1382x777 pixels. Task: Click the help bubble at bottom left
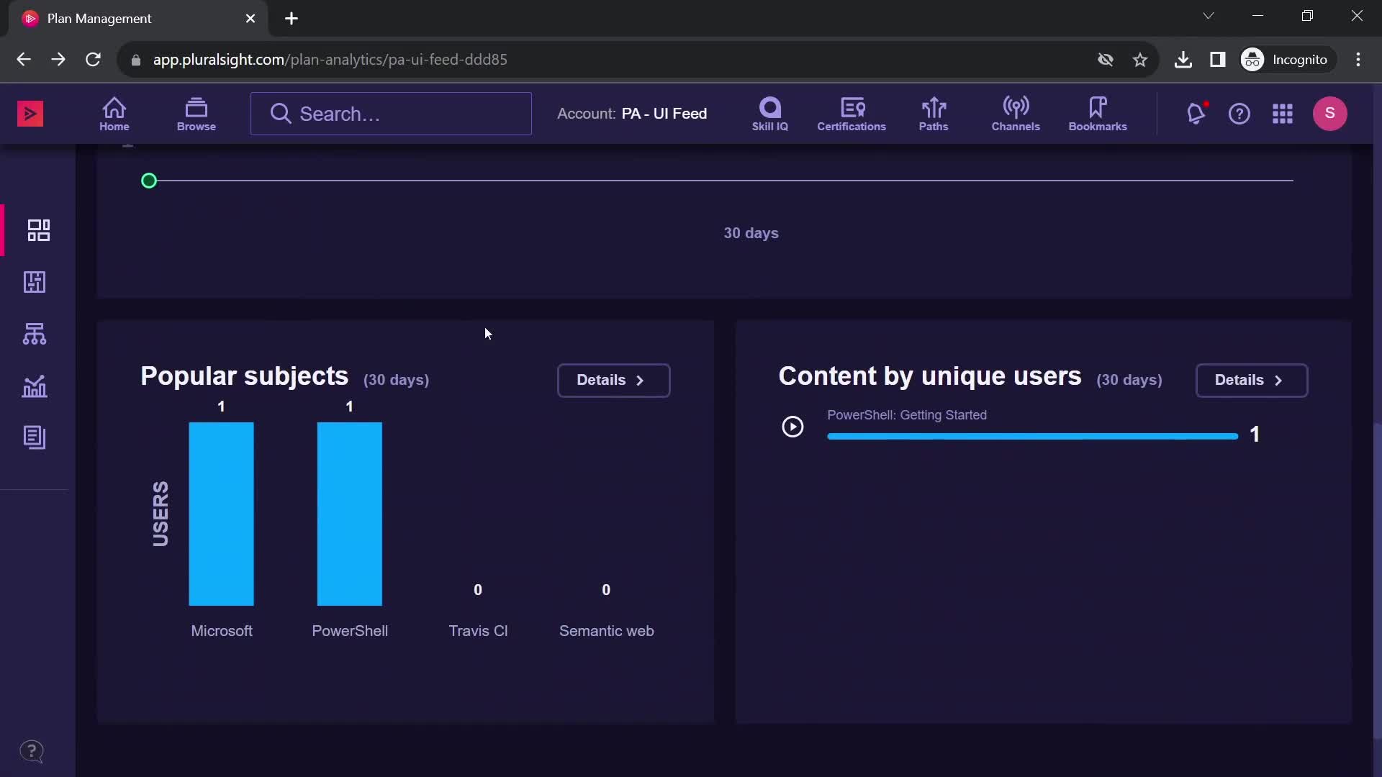click(32, 752)
